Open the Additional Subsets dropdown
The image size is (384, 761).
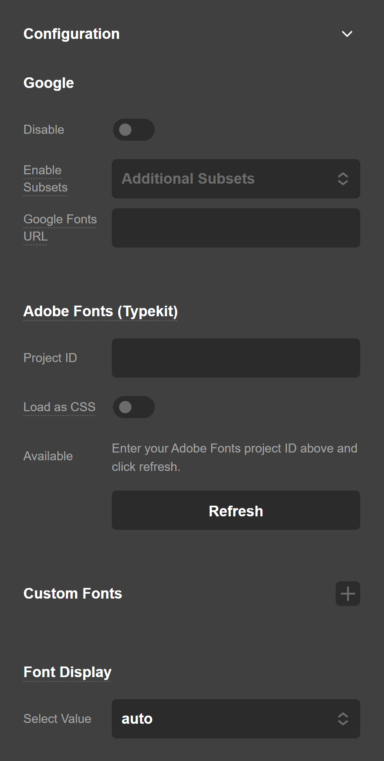coord(236,179)
